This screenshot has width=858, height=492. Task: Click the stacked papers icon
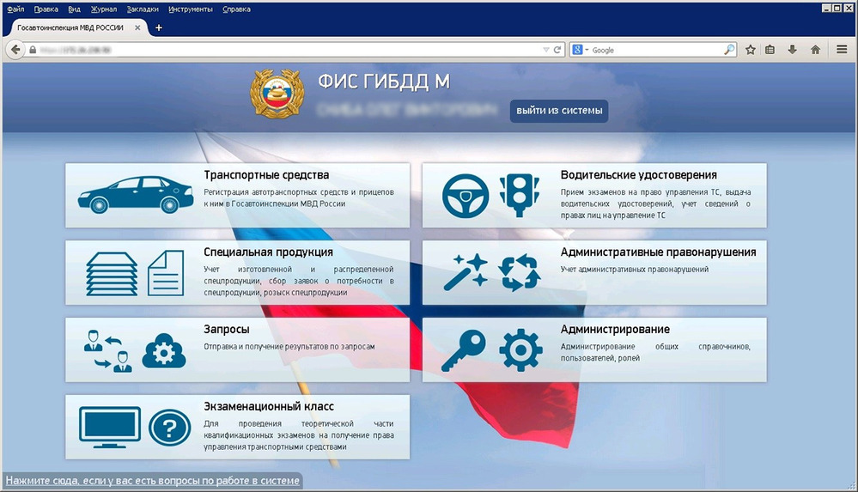coord(112,274)
